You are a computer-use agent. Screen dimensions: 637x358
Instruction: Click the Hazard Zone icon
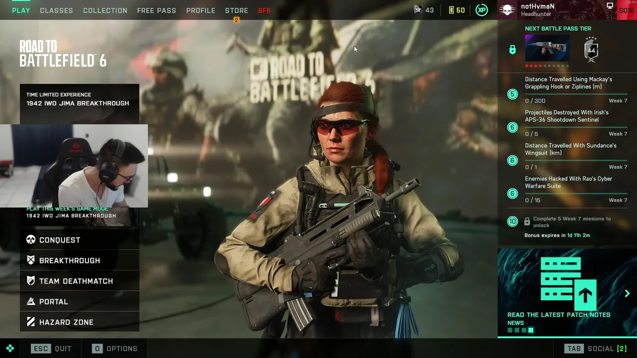tap(31, 322)
